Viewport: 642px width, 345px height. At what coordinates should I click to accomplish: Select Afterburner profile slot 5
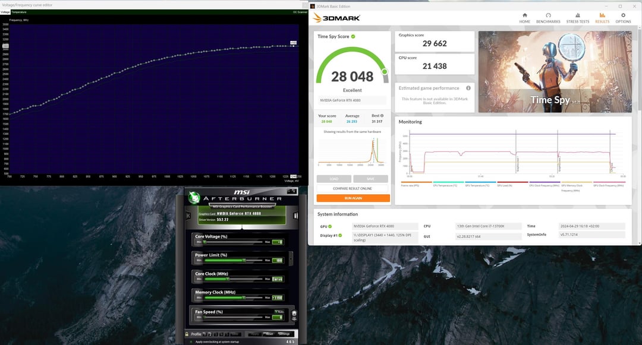[227, 334]
